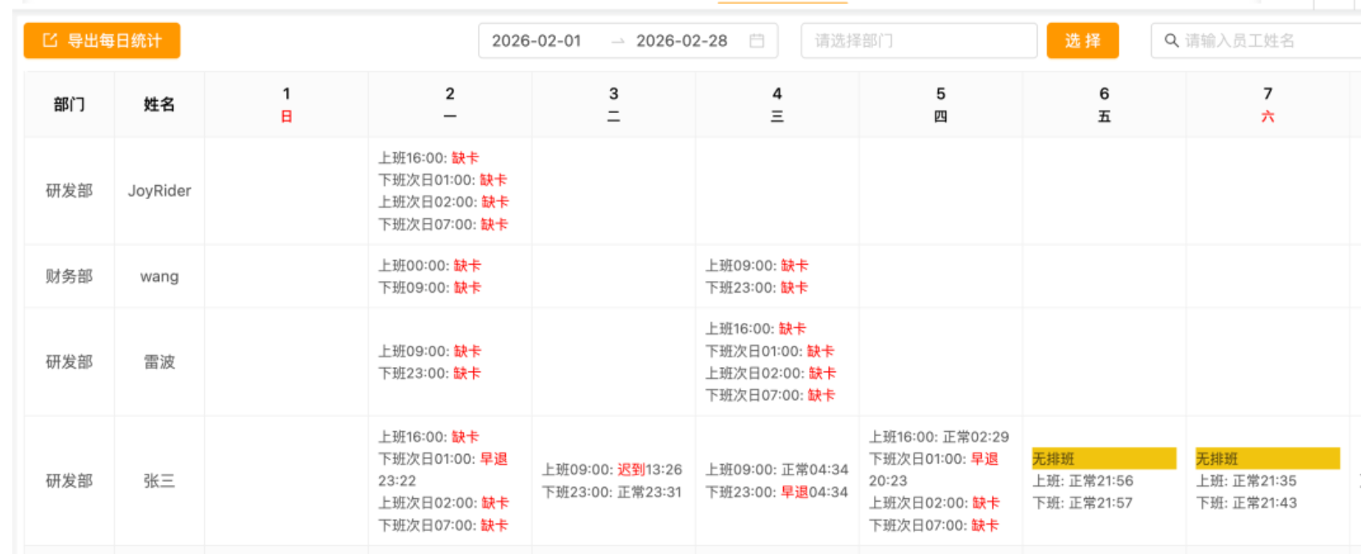Click JoyRider's 上班16:00 缺卡 entry on day 2

(x=428, y=157)
